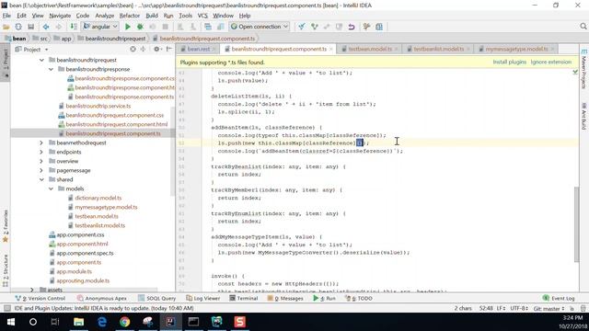Viewport: 589px width, 331px height.
Task: Open the Navigate menu
Action: 60,16
